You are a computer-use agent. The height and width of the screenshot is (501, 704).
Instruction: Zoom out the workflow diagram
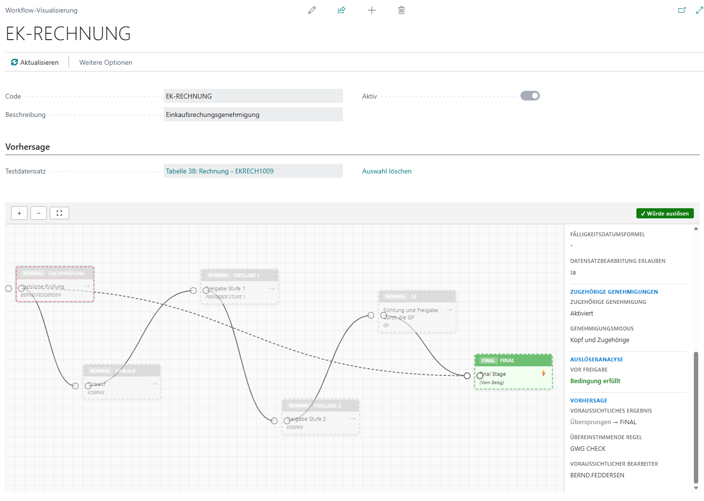[x=39, y=213]
